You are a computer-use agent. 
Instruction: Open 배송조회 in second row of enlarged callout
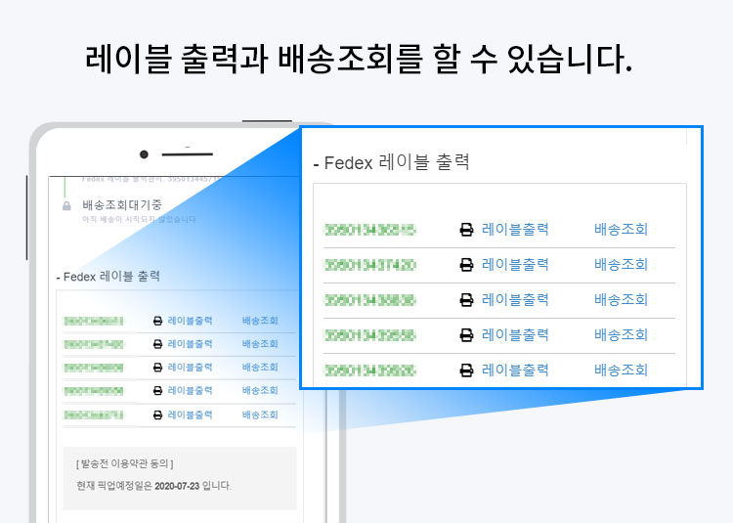621,265
